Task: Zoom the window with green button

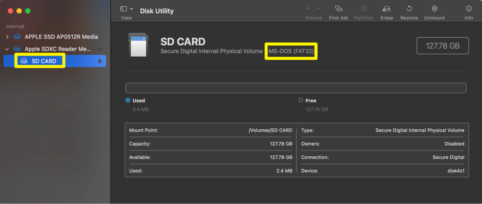Action: (27, 11)
